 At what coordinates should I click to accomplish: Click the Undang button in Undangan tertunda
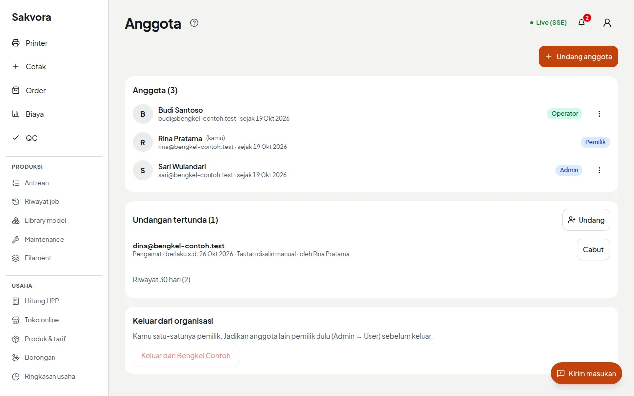[x=586, y=220]
